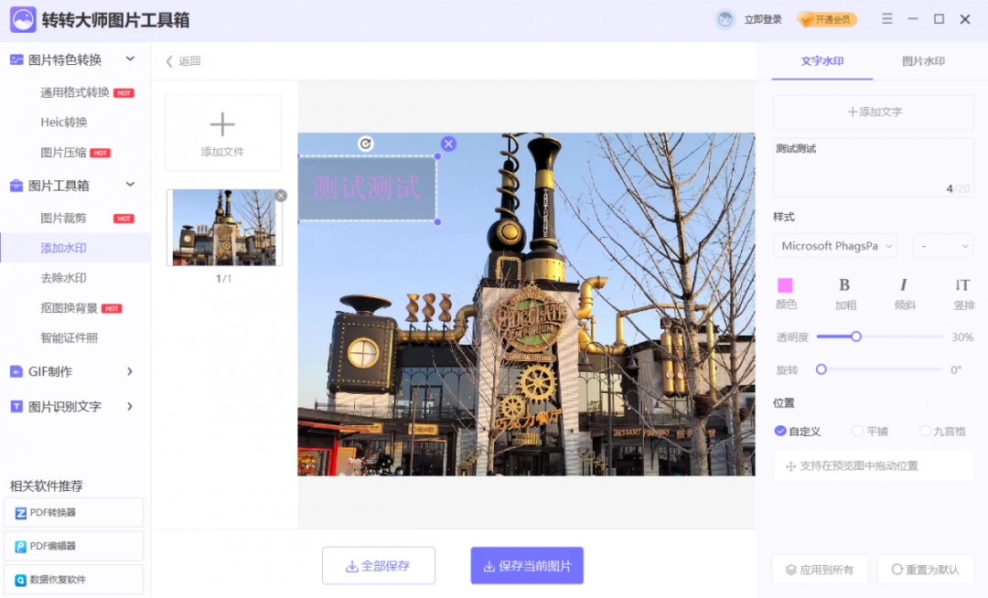
Task: Click the 添加文件 plus area to add files
Action: coord(222,132)
